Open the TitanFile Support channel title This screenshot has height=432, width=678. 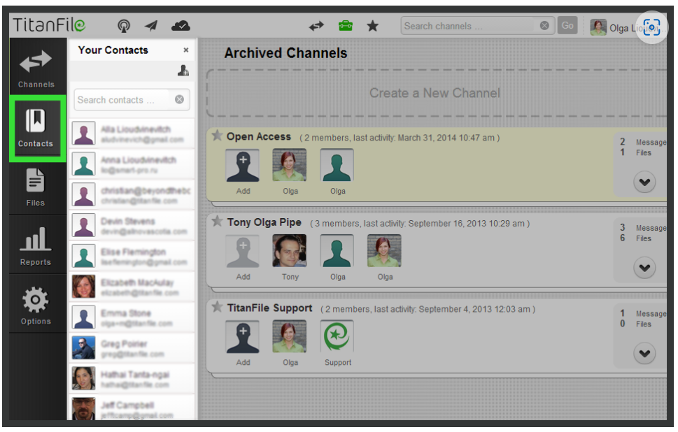269,308
